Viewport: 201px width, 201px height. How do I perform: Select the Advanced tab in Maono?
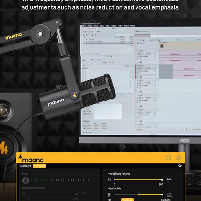(39, 166)
